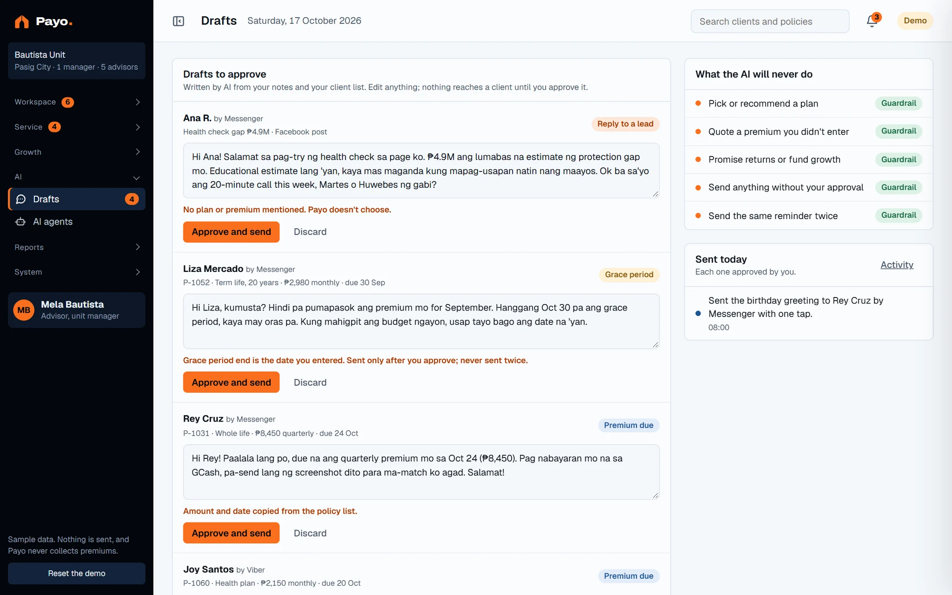Screen dimensions: 952x595
Task: Approve and send Ana R. draft
Action: [231, 232]
